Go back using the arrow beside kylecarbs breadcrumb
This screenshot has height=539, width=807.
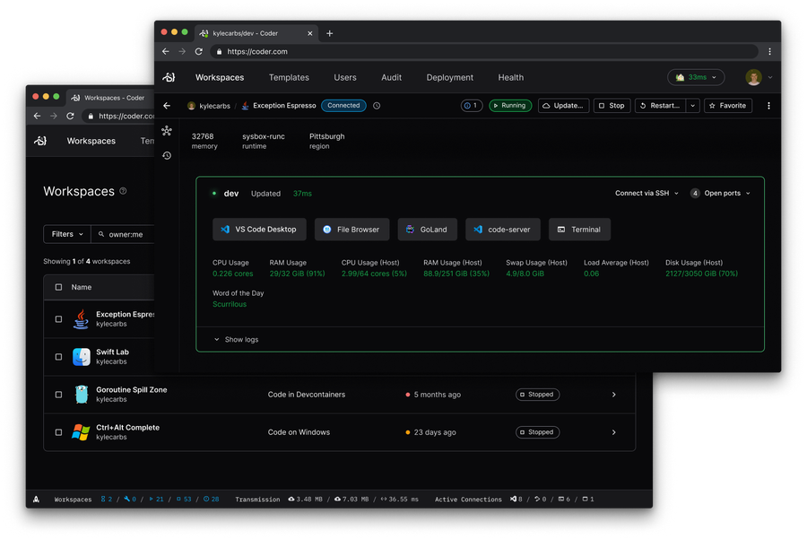(167, 106)
